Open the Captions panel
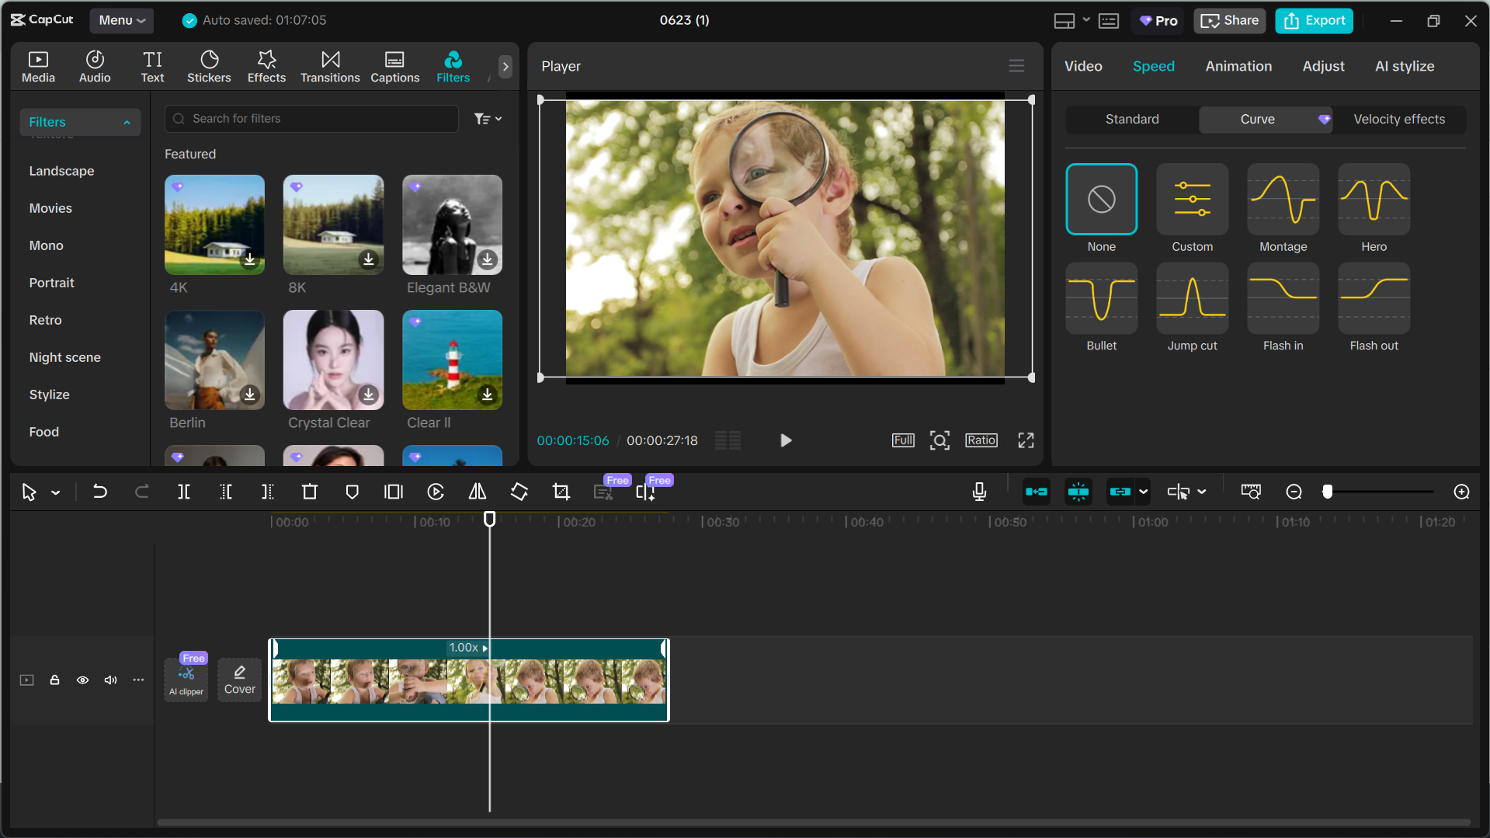1490x838 pixels. tap(394, 66)
